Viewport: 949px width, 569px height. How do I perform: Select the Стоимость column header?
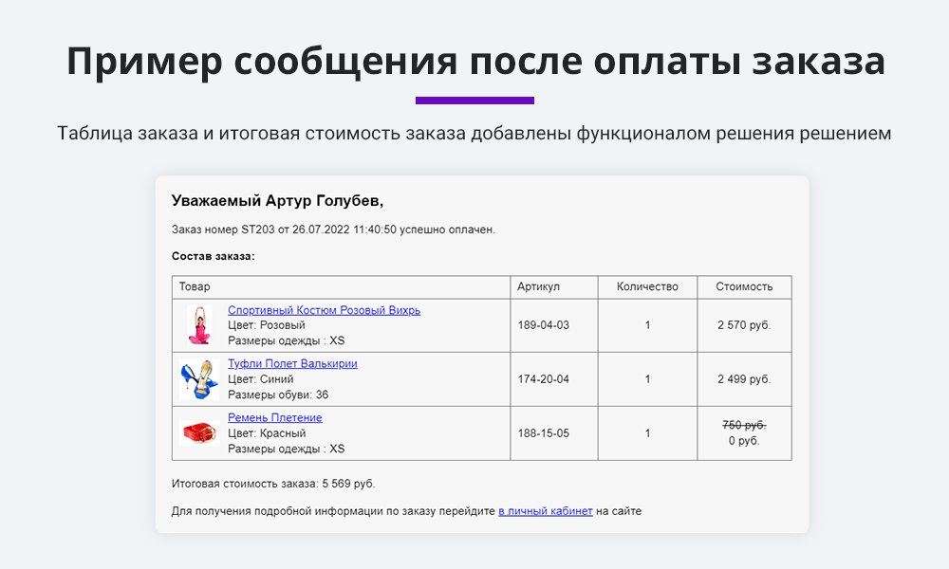click(x=744, y=286)
